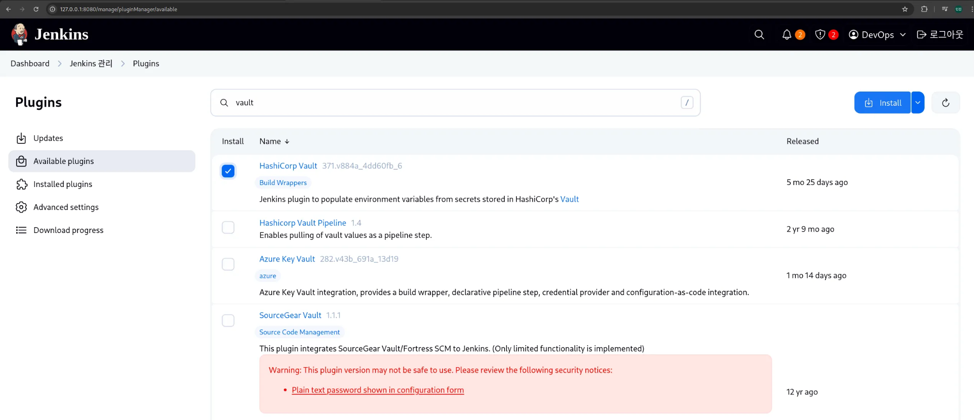974x420 pixels.
Task: Go to Dashboard breadcrumb
Action: (30, 64)
